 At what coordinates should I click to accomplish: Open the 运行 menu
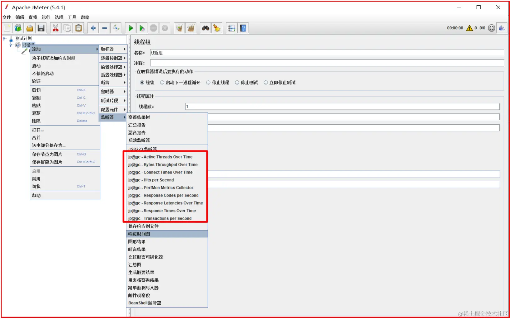(x=46, y=17)
